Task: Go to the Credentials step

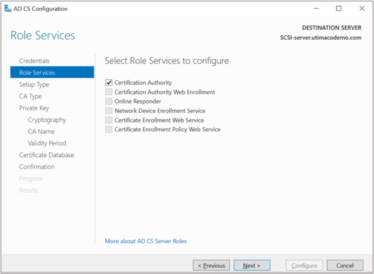Action: [34, 61]
